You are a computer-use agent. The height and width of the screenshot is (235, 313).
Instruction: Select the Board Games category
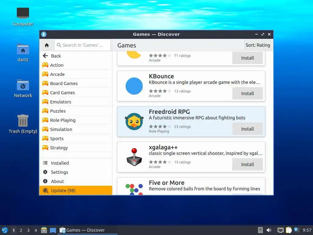(76, 83)
